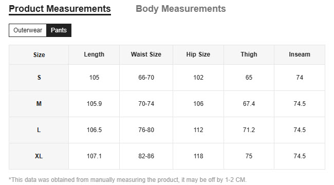This screenshot has height=185, width=334.
Task: Select the L size row label
Action: point(39,130)
